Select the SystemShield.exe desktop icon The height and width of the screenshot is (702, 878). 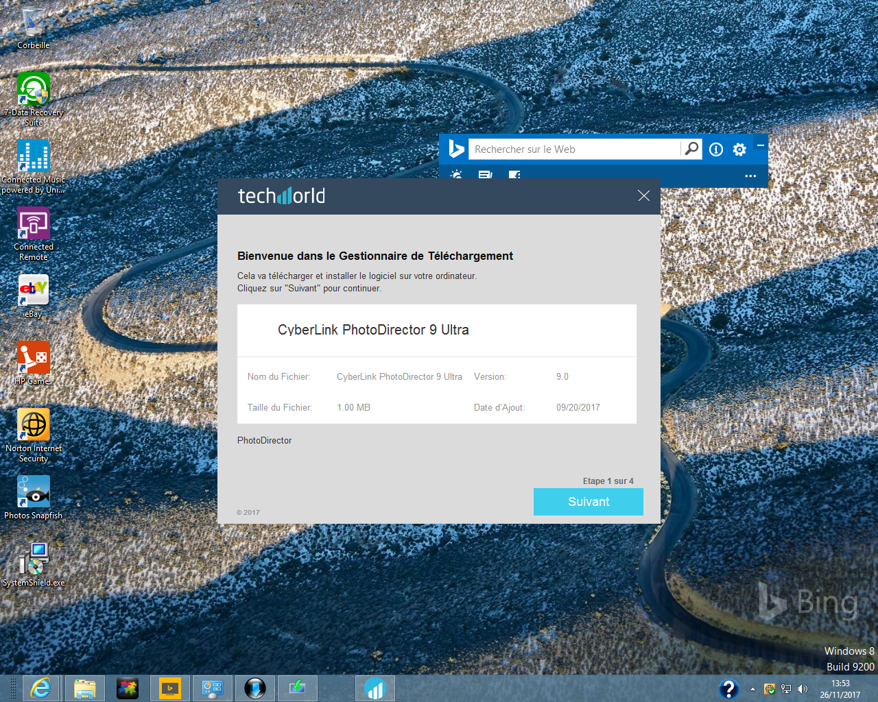(33, 565)
